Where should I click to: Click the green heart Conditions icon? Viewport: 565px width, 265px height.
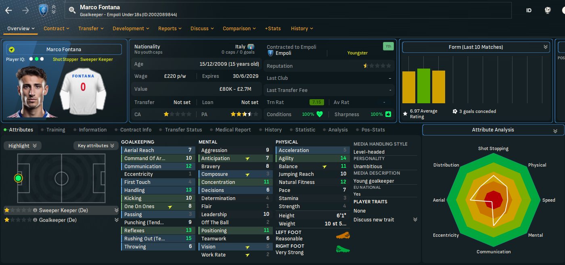[320, 114]
